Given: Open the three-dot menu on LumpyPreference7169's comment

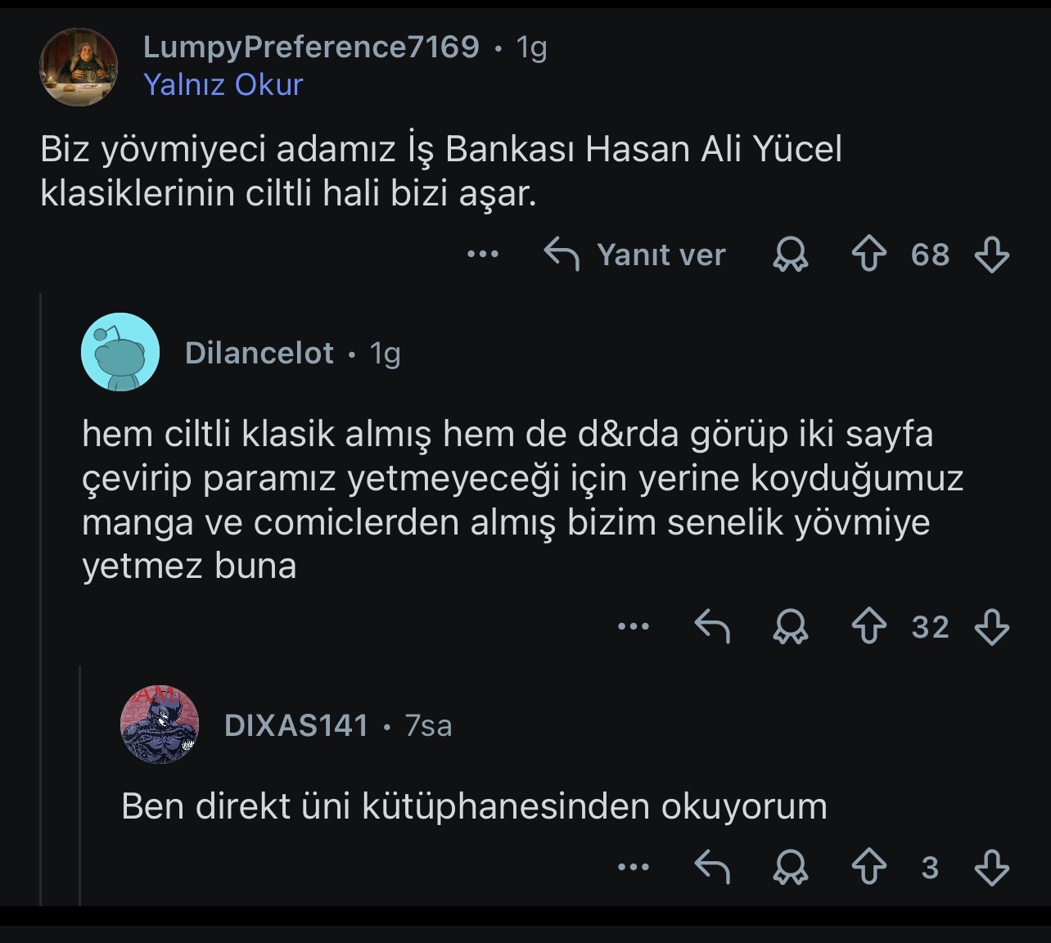Looking at the screenshot, I should [x=483, y=255].
